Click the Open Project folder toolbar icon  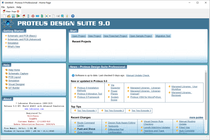(9, 16)
